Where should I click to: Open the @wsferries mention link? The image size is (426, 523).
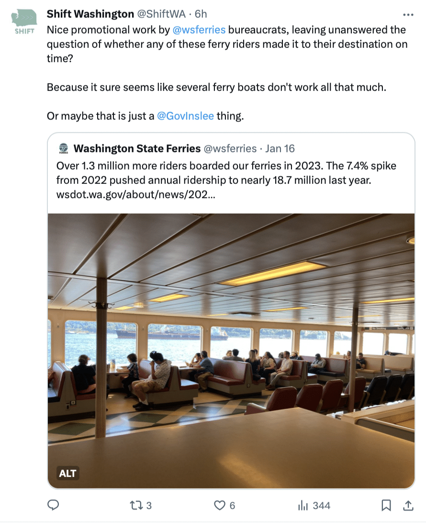[x=199, y=30]
